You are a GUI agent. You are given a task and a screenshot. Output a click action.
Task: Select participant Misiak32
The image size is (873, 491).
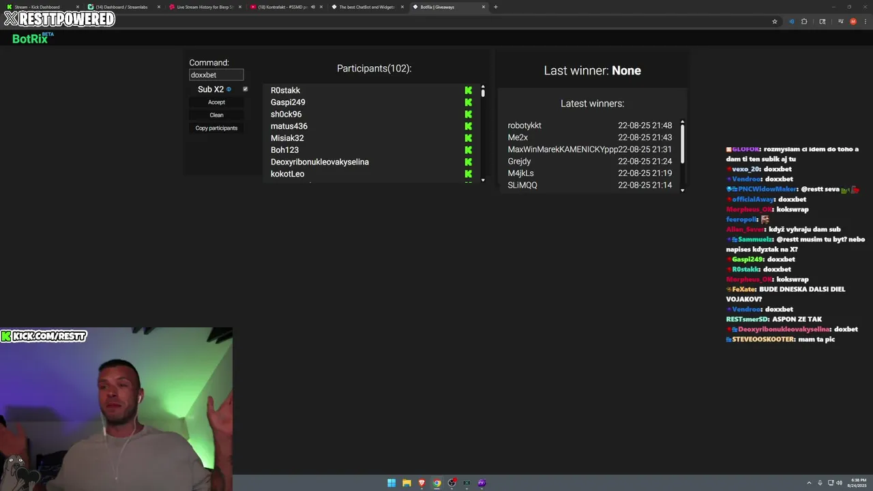point(287,138)
